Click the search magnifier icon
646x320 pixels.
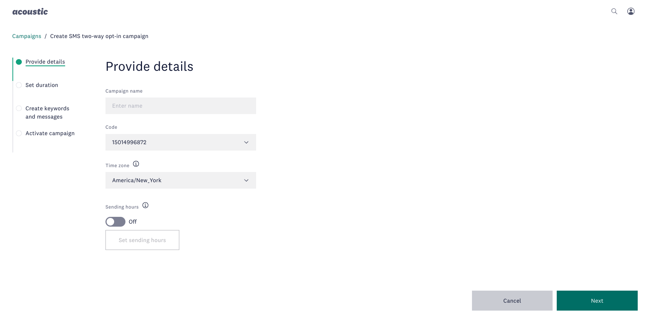[614, 11]
